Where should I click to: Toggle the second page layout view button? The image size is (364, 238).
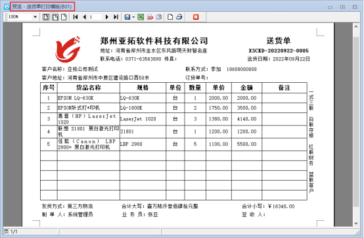click(55, 17)
